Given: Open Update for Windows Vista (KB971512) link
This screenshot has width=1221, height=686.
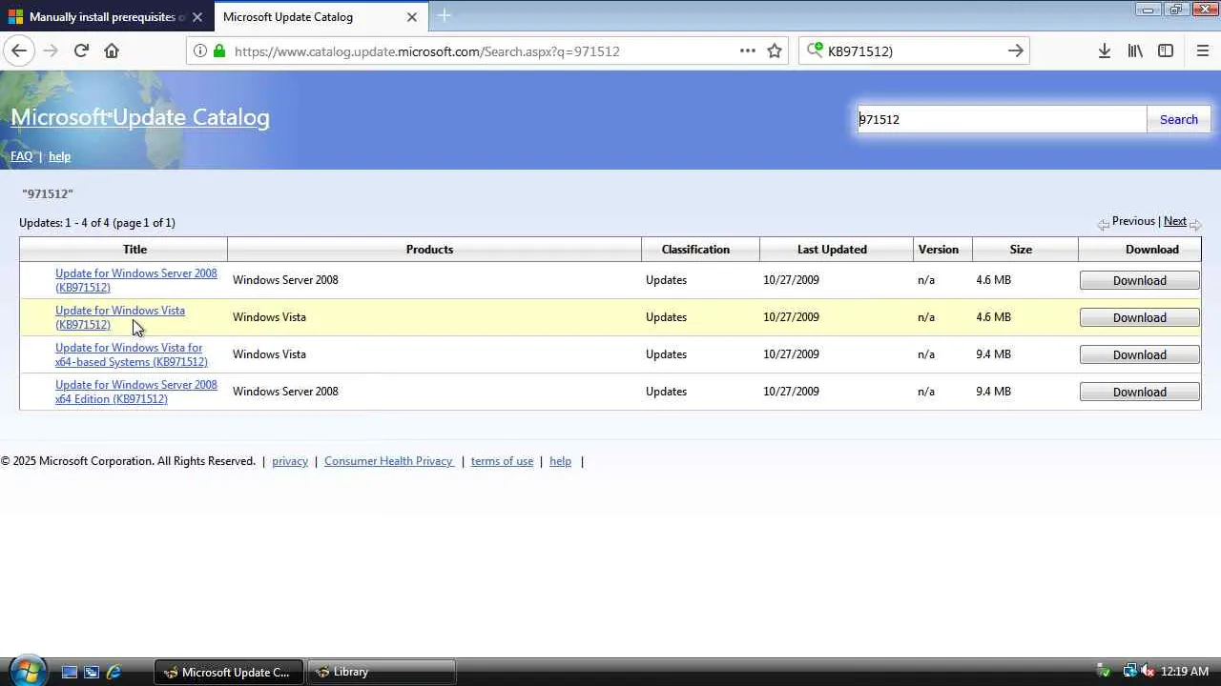Looking at the screenshot, I should point(120,317).
